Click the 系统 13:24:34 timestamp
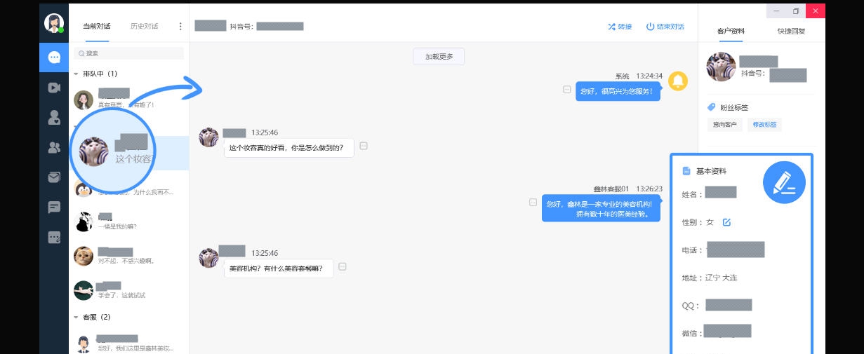This screenshot has width=864, height=354. pyautogui.click(x=639, y=76)
